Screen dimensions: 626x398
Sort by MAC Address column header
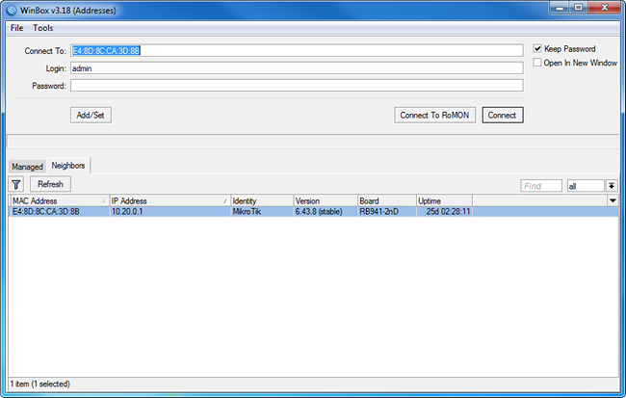tap(59, 200)
